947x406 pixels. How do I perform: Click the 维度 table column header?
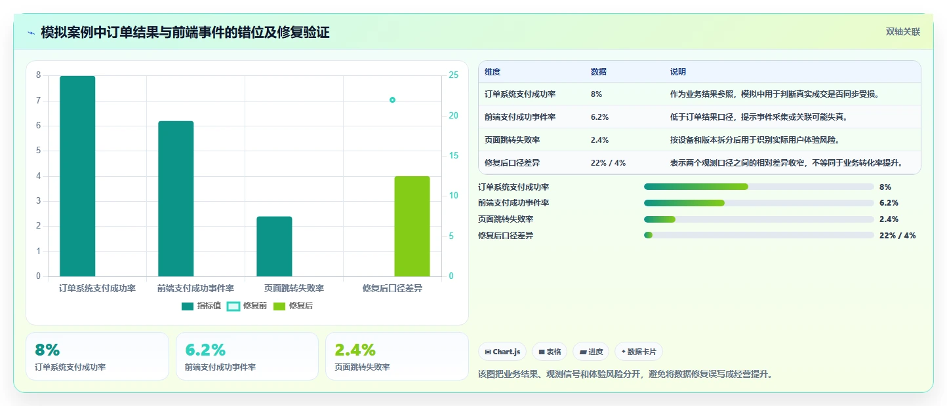493,72
